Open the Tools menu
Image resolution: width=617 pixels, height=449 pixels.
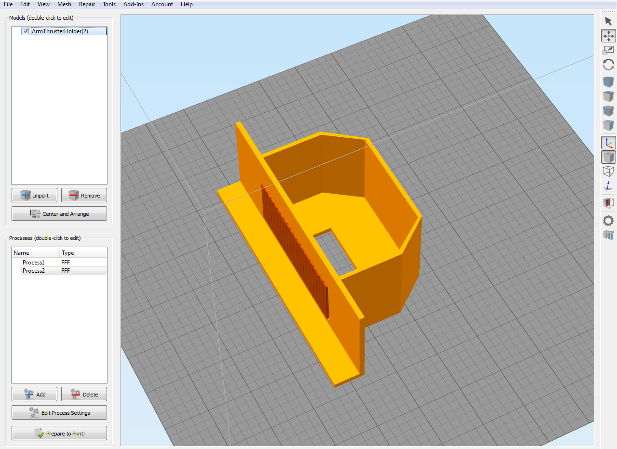(x=109, y=4)
